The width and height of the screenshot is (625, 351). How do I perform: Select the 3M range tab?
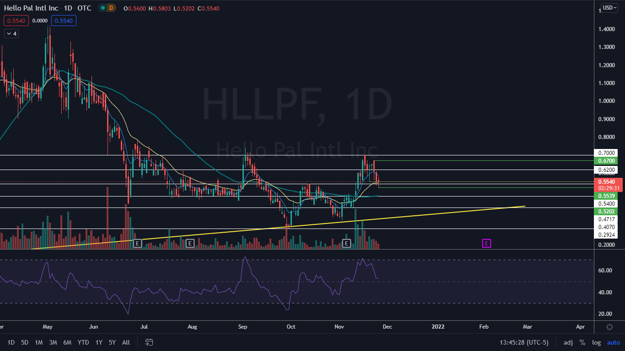[53, 342]
